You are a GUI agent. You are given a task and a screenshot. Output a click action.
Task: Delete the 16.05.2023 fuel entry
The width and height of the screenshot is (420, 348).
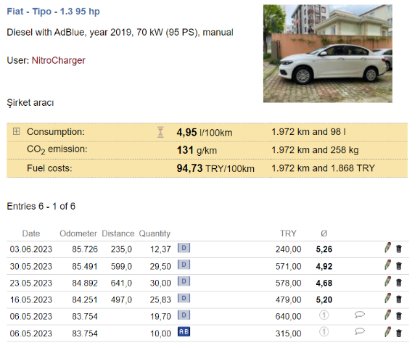pyautogui.click(x=399, y=299)
